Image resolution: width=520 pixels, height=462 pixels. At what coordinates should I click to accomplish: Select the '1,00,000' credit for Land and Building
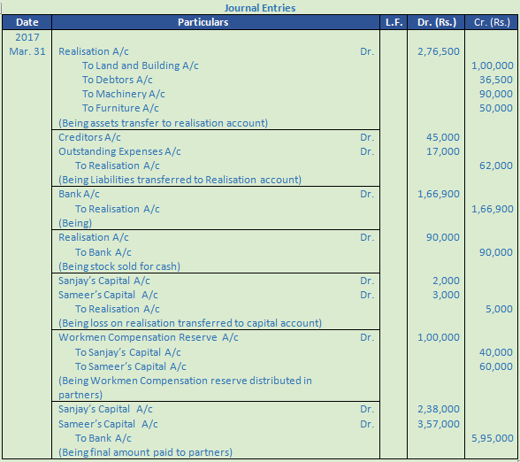493,65
